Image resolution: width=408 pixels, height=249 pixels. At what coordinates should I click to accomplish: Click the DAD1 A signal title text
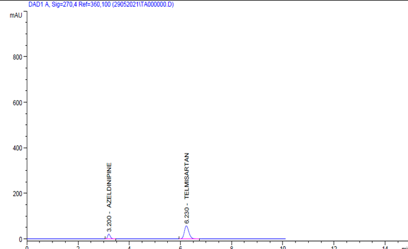point(101,5)
